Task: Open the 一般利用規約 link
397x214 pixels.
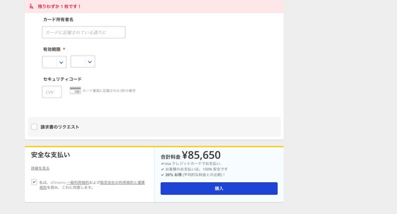Action: tap(78, 182)
